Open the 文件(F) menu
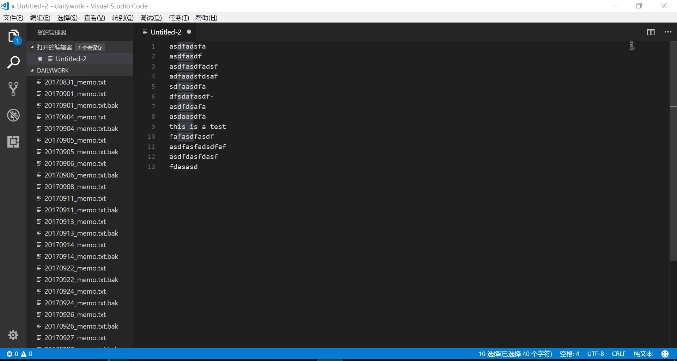 13,18
